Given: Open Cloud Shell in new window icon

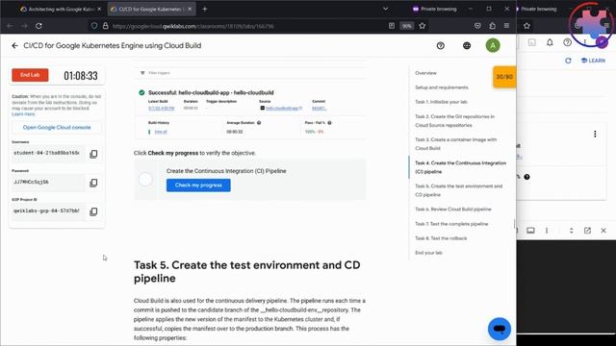Looking at the screenshot, I should pos(587,231).
